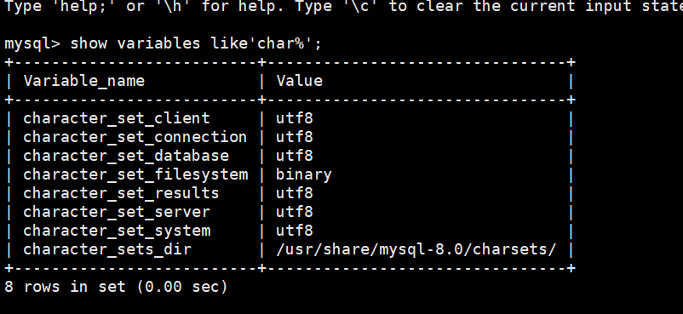Click the Value column header

(299, 81)
